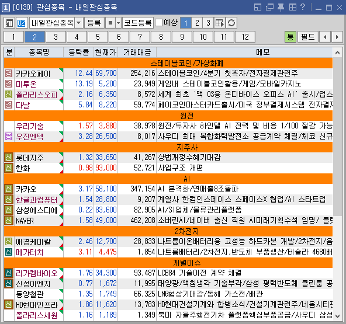This screenshot has width=346, height=324.
Task: Click the 원전 orange section header
Action: 168,116
